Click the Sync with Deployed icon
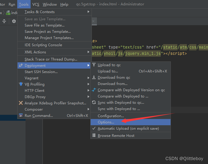208x164 pixels. coord(94,102)
